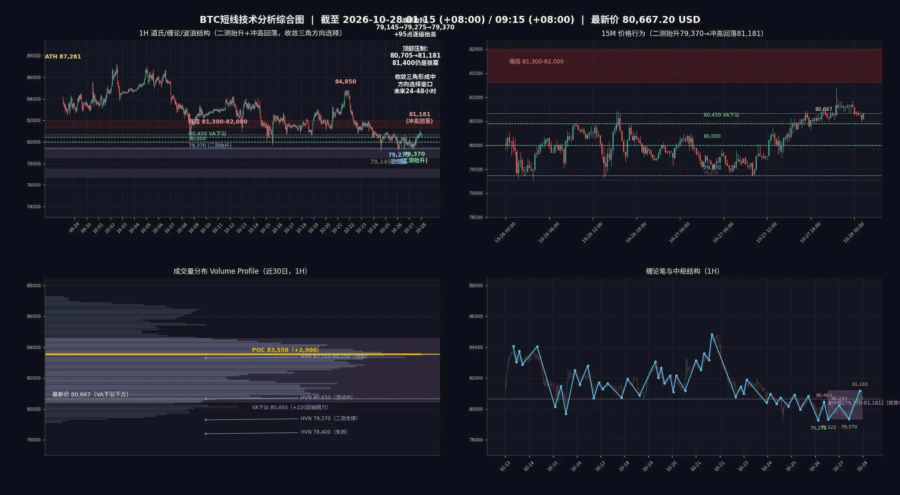Click the '74000' y-axis tick in 1H chart
Screen dimensions: 900x495
pyautogui.click(x=34, y=207)
